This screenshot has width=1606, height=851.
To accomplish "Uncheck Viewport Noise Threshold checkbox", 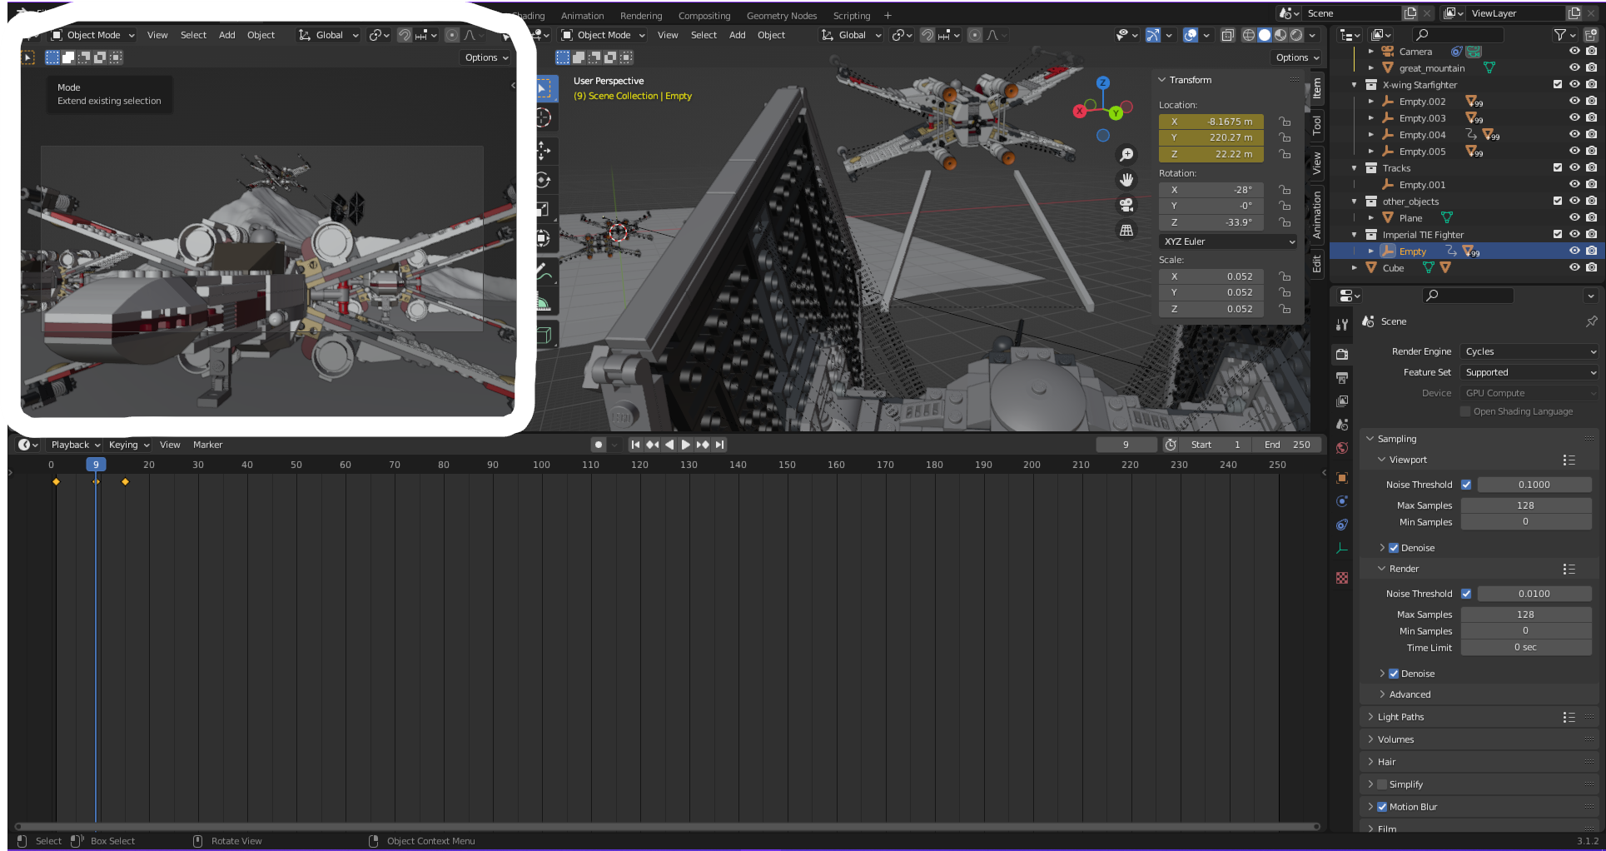I will [x=1466, y=485].
